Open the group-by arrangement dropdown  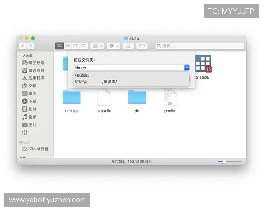pyautogui.click(x=97, y=46)
